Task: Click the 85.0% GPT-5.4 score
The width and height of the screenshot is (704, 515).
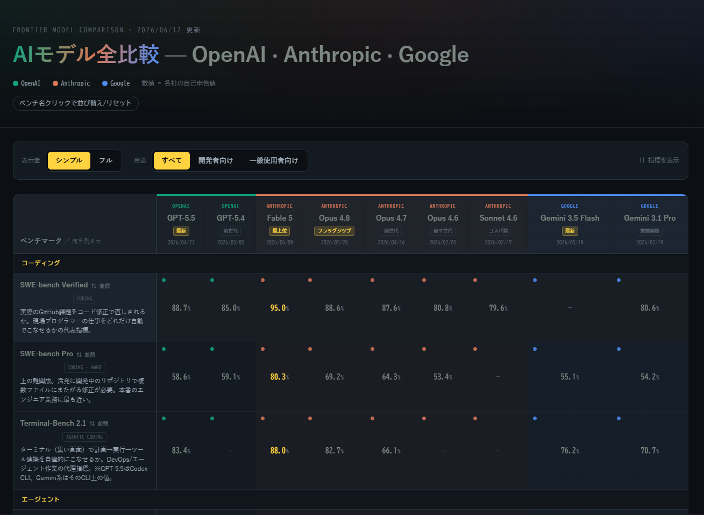Action: 231,308
